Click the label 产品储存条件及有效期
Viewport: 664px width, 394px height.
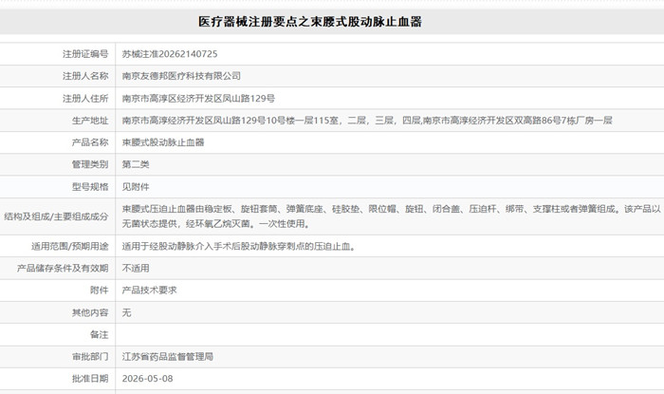63,268
